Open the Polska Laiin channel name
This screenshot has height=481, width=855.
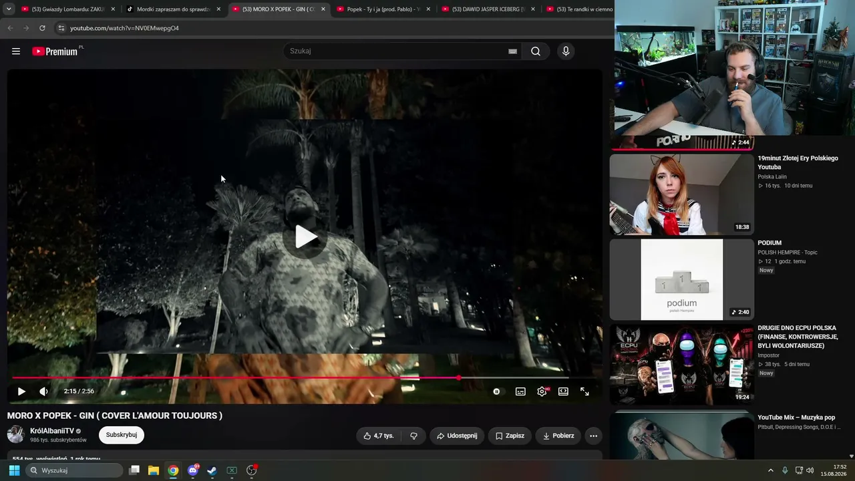coord(772,177)
